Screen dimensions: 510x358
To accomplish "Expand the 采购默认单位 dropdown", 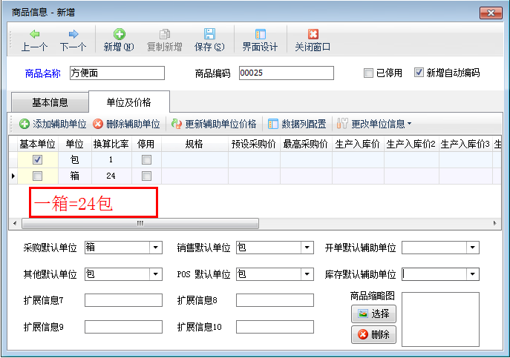I will tap(155, 248).
